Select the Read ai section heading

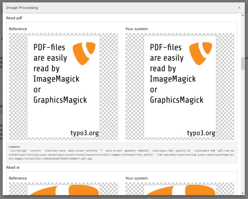13,167
